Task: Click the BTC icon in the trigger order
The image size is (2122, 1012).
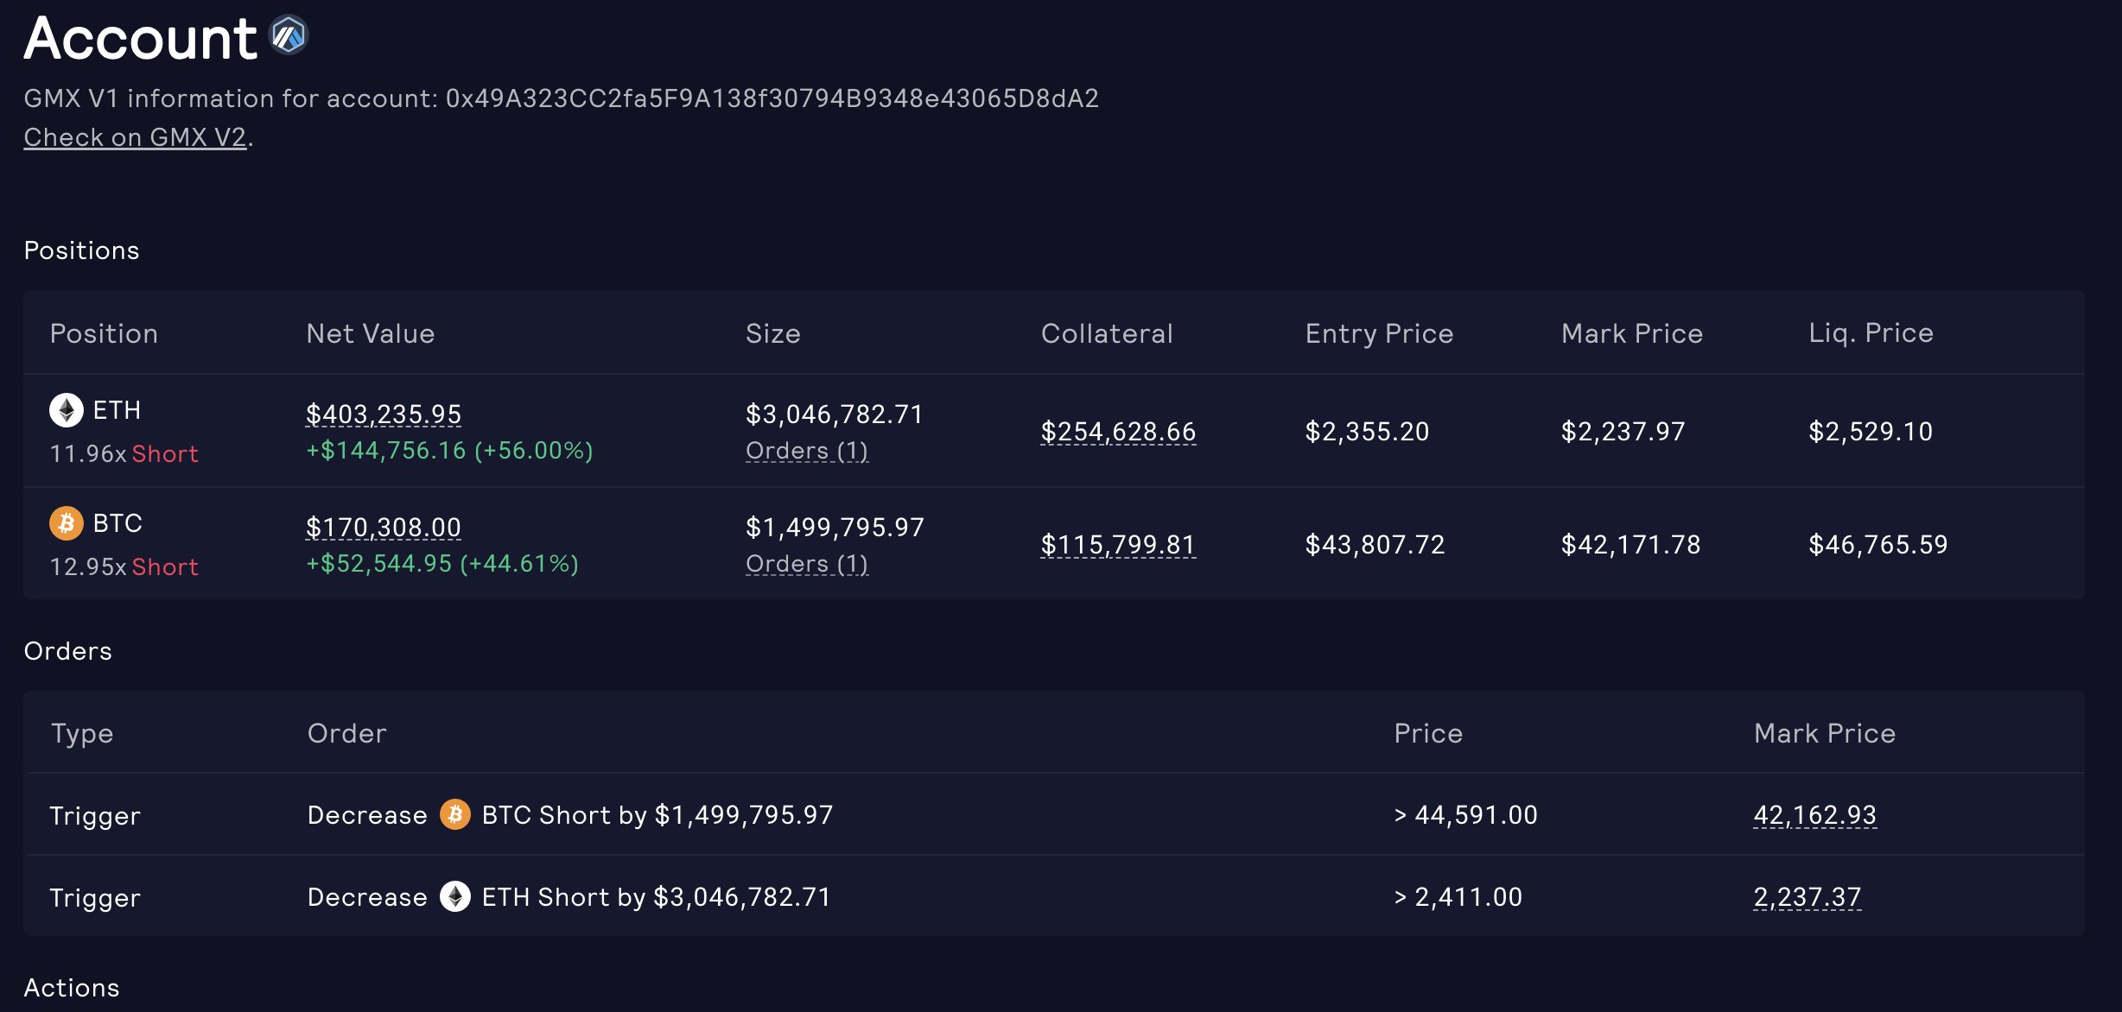Action: click(455, 814)
